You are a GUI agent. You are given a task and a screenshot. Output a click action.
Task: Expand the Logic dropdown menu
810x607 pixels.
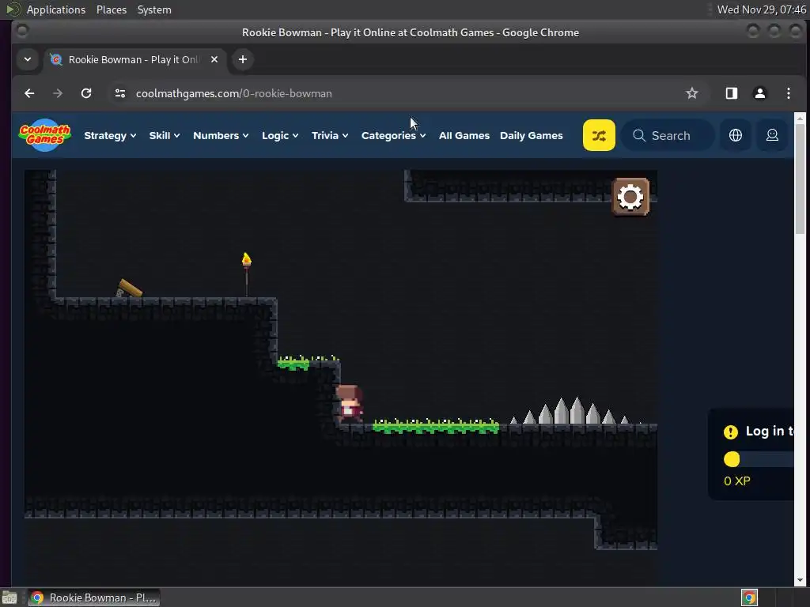pos(280,135)
